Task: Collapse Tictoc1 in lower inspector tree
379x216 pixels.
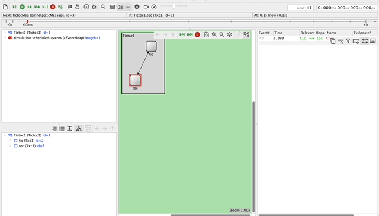Action: pyautogui.click(x=5, y=135)
